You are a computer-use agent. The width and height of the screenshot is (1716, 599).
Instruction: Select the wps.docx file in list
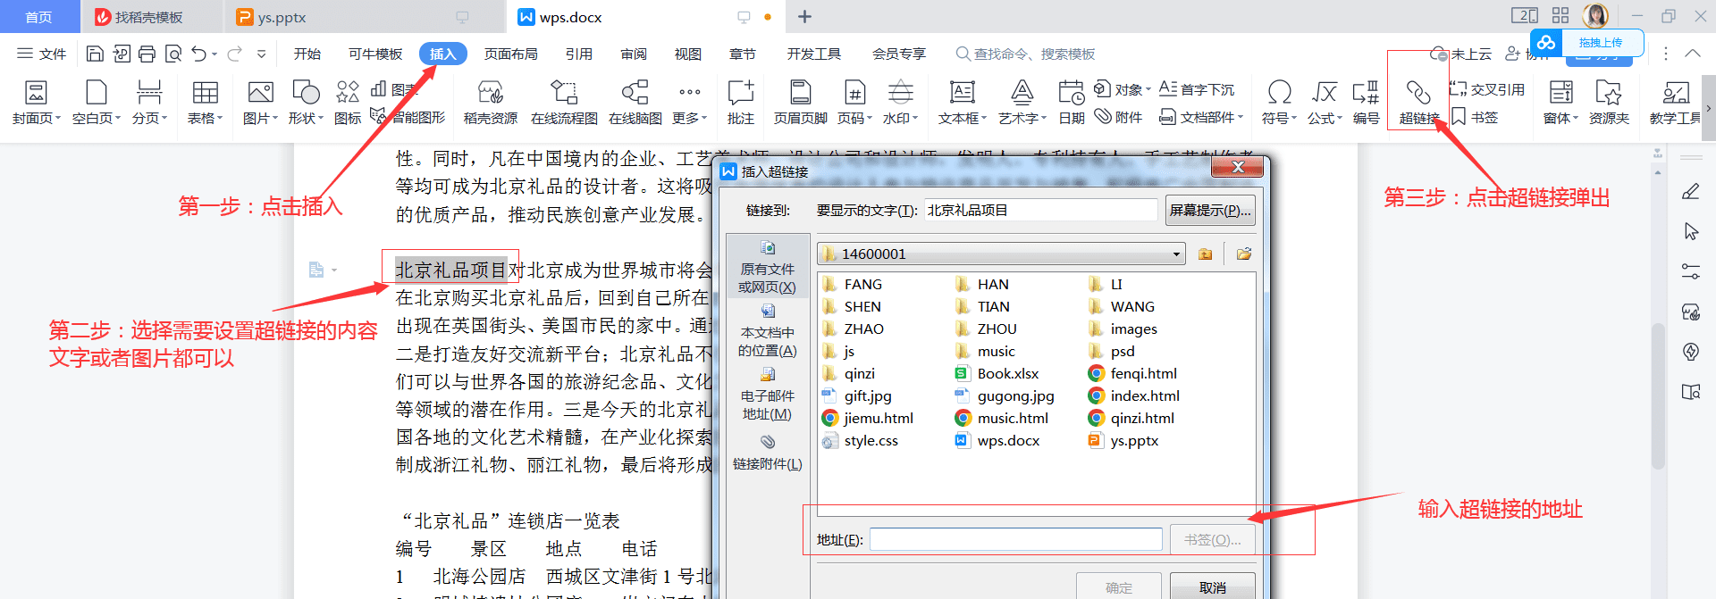click(x=997, y=440)
